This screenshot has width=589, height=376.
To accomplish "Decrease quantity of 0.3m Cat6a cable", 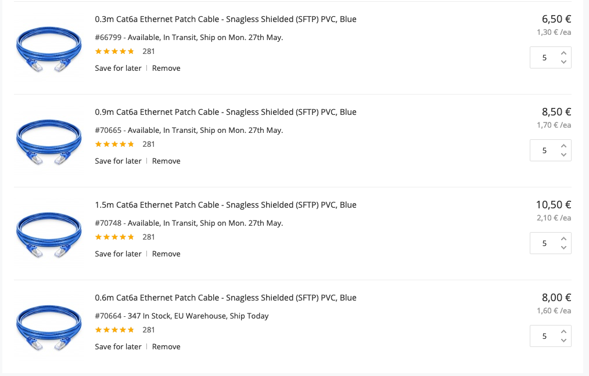I will tap(563, 62).
